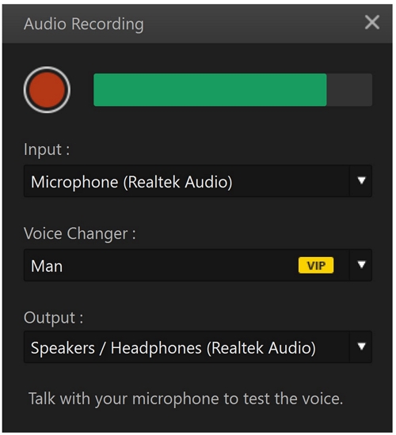Click the Input label
This screenshot has height=435, width=396.
point(47,149)
